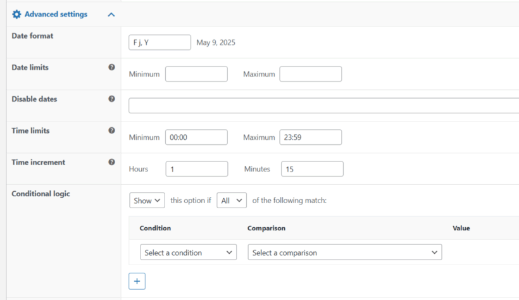The width and height of the screenshot is (519, 300).
Task: Click the Disable dates input field
Action: 323,106
